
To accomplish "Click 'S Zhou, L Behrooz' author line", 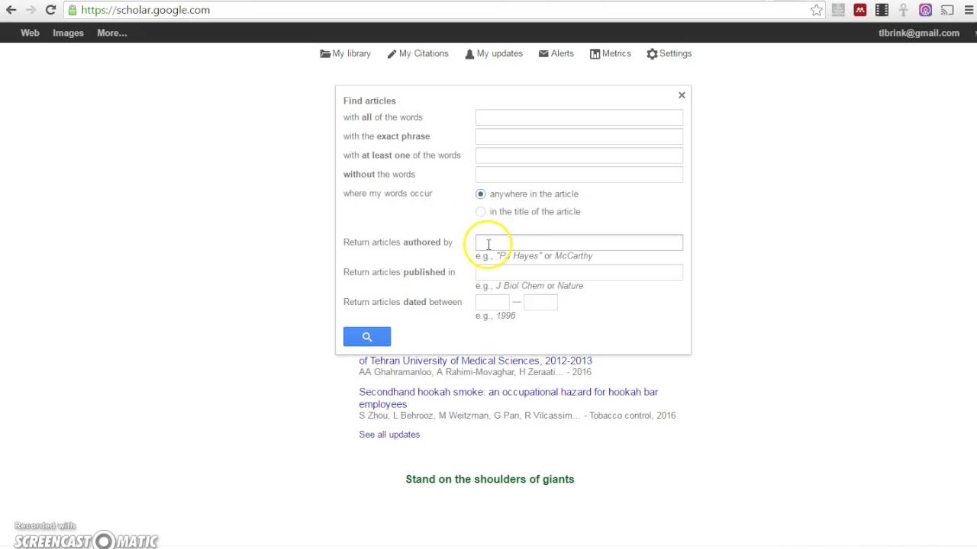I will (x=518, y=416).
